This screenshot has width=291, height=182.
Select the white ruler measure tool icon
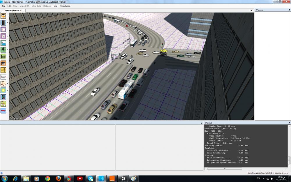tap(3, 77)
